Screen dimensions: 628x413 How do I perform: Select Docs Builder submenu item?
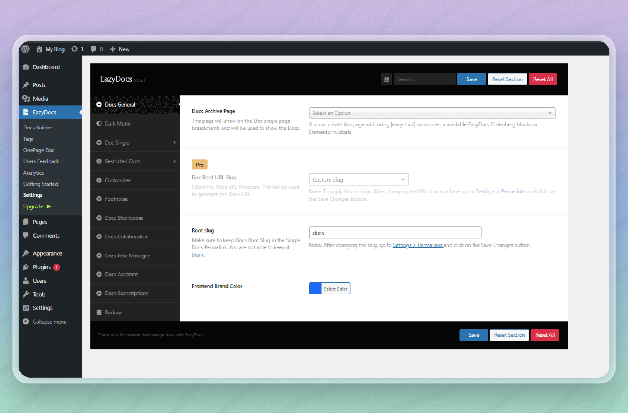tap(38, 128)
